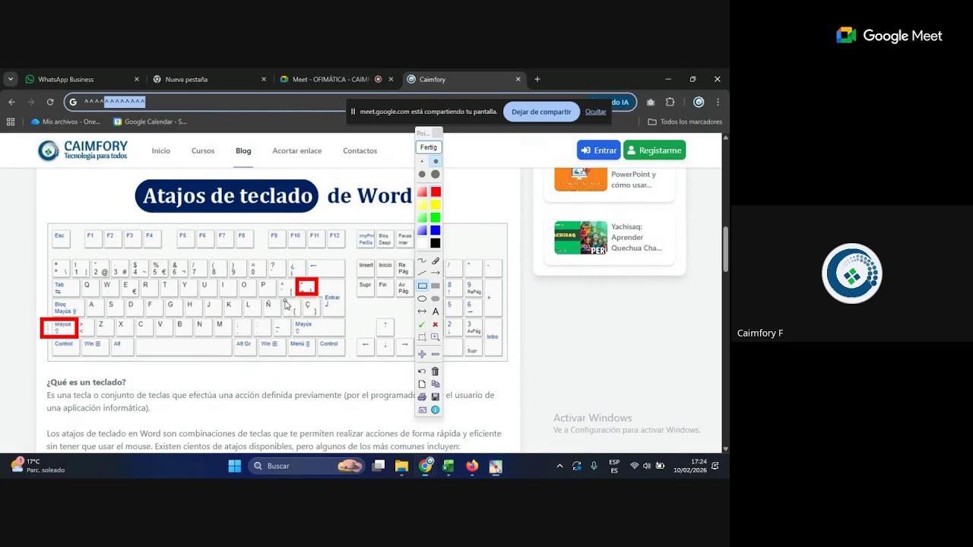The width and height of the screenshot is (973, 547).
Task: Print the annotated screen
Action: coord(422,397)
